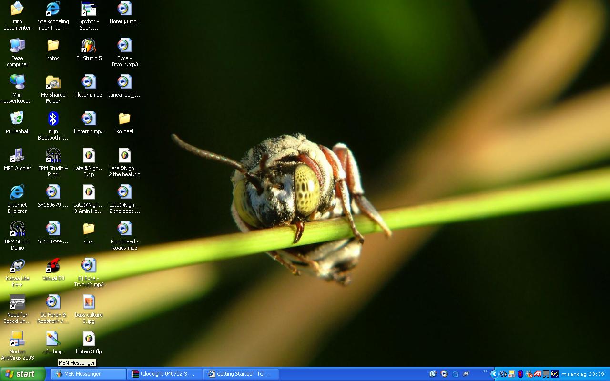The width and height of the screenshot is (610, 381).
Task: Launch Virtual DJ from the desktop
Action: click(x=53, y=266)
